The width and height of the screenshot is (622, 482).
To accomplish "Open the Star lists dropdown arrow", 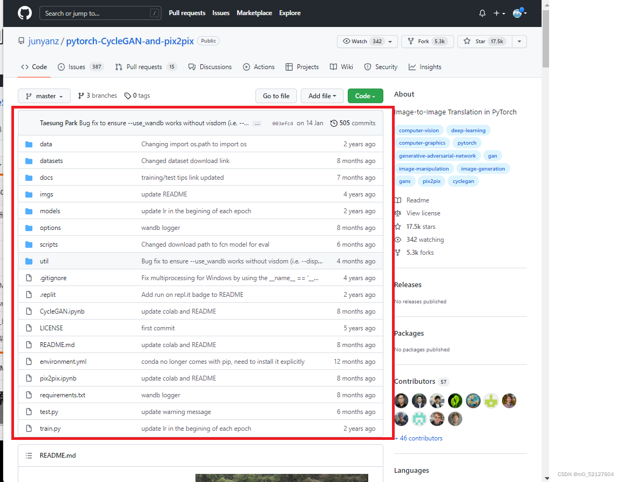I will pos(519,41).
